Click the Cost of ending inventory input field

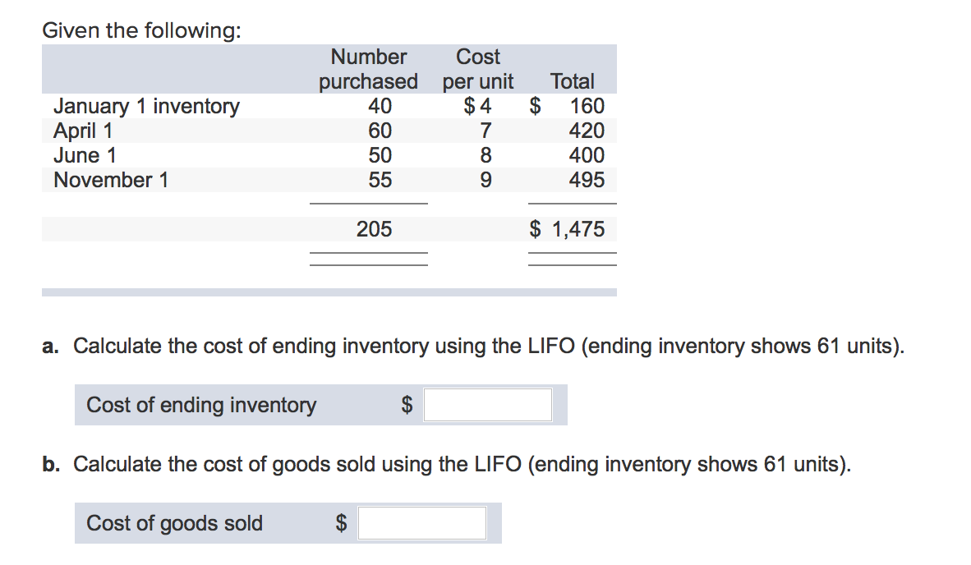tap(486, 404)
